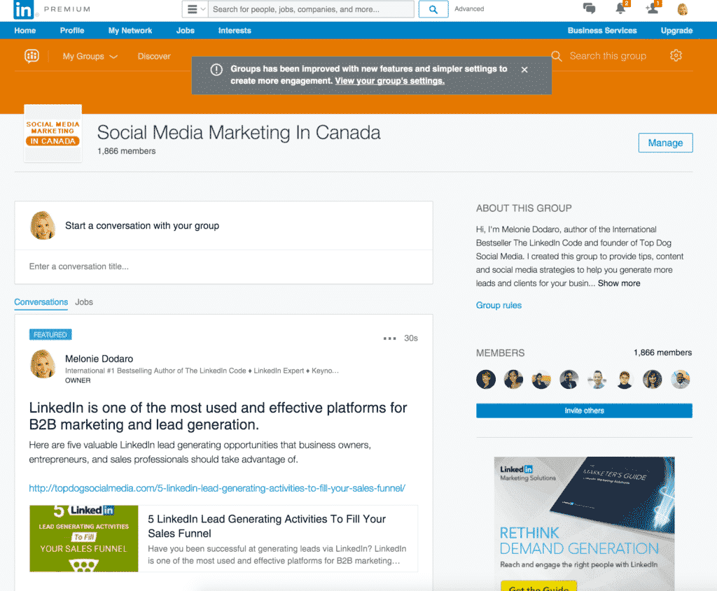Open the My Network menu
This screenshot has height=591, width=717.
130,31
